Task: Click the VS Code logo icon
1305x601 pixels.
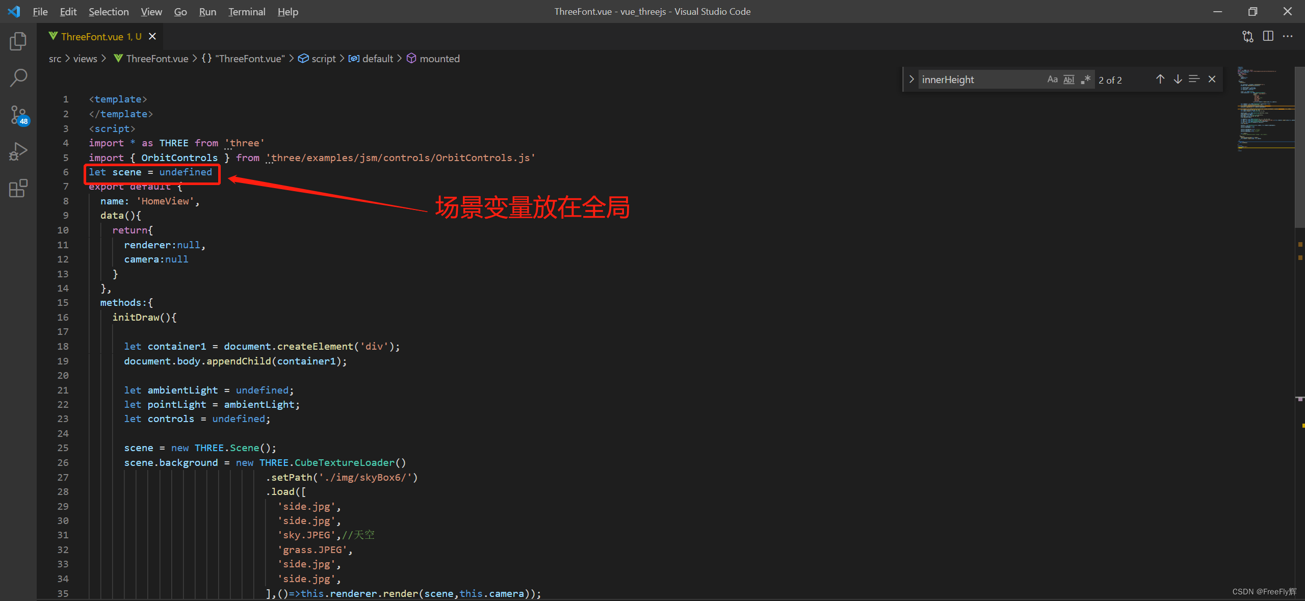Action: [x=14, y=11]
